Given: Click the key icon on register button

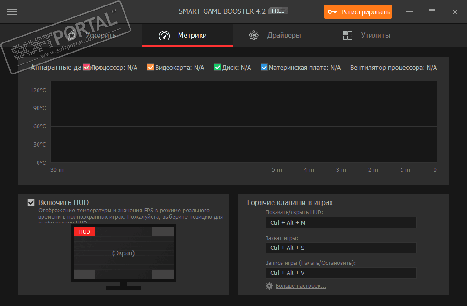Looking at the screenshot, I should point(332,12).
